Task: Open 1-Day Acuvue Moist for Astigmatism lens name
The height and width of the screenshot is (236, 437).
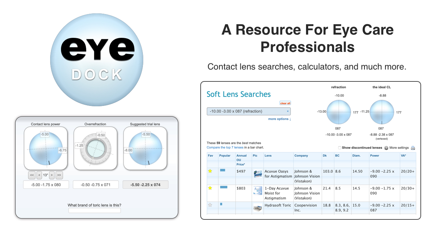Action: 275,193
